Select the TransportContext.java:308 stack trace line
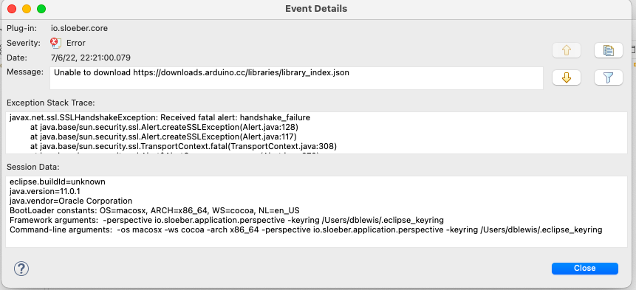 point(183,146)
